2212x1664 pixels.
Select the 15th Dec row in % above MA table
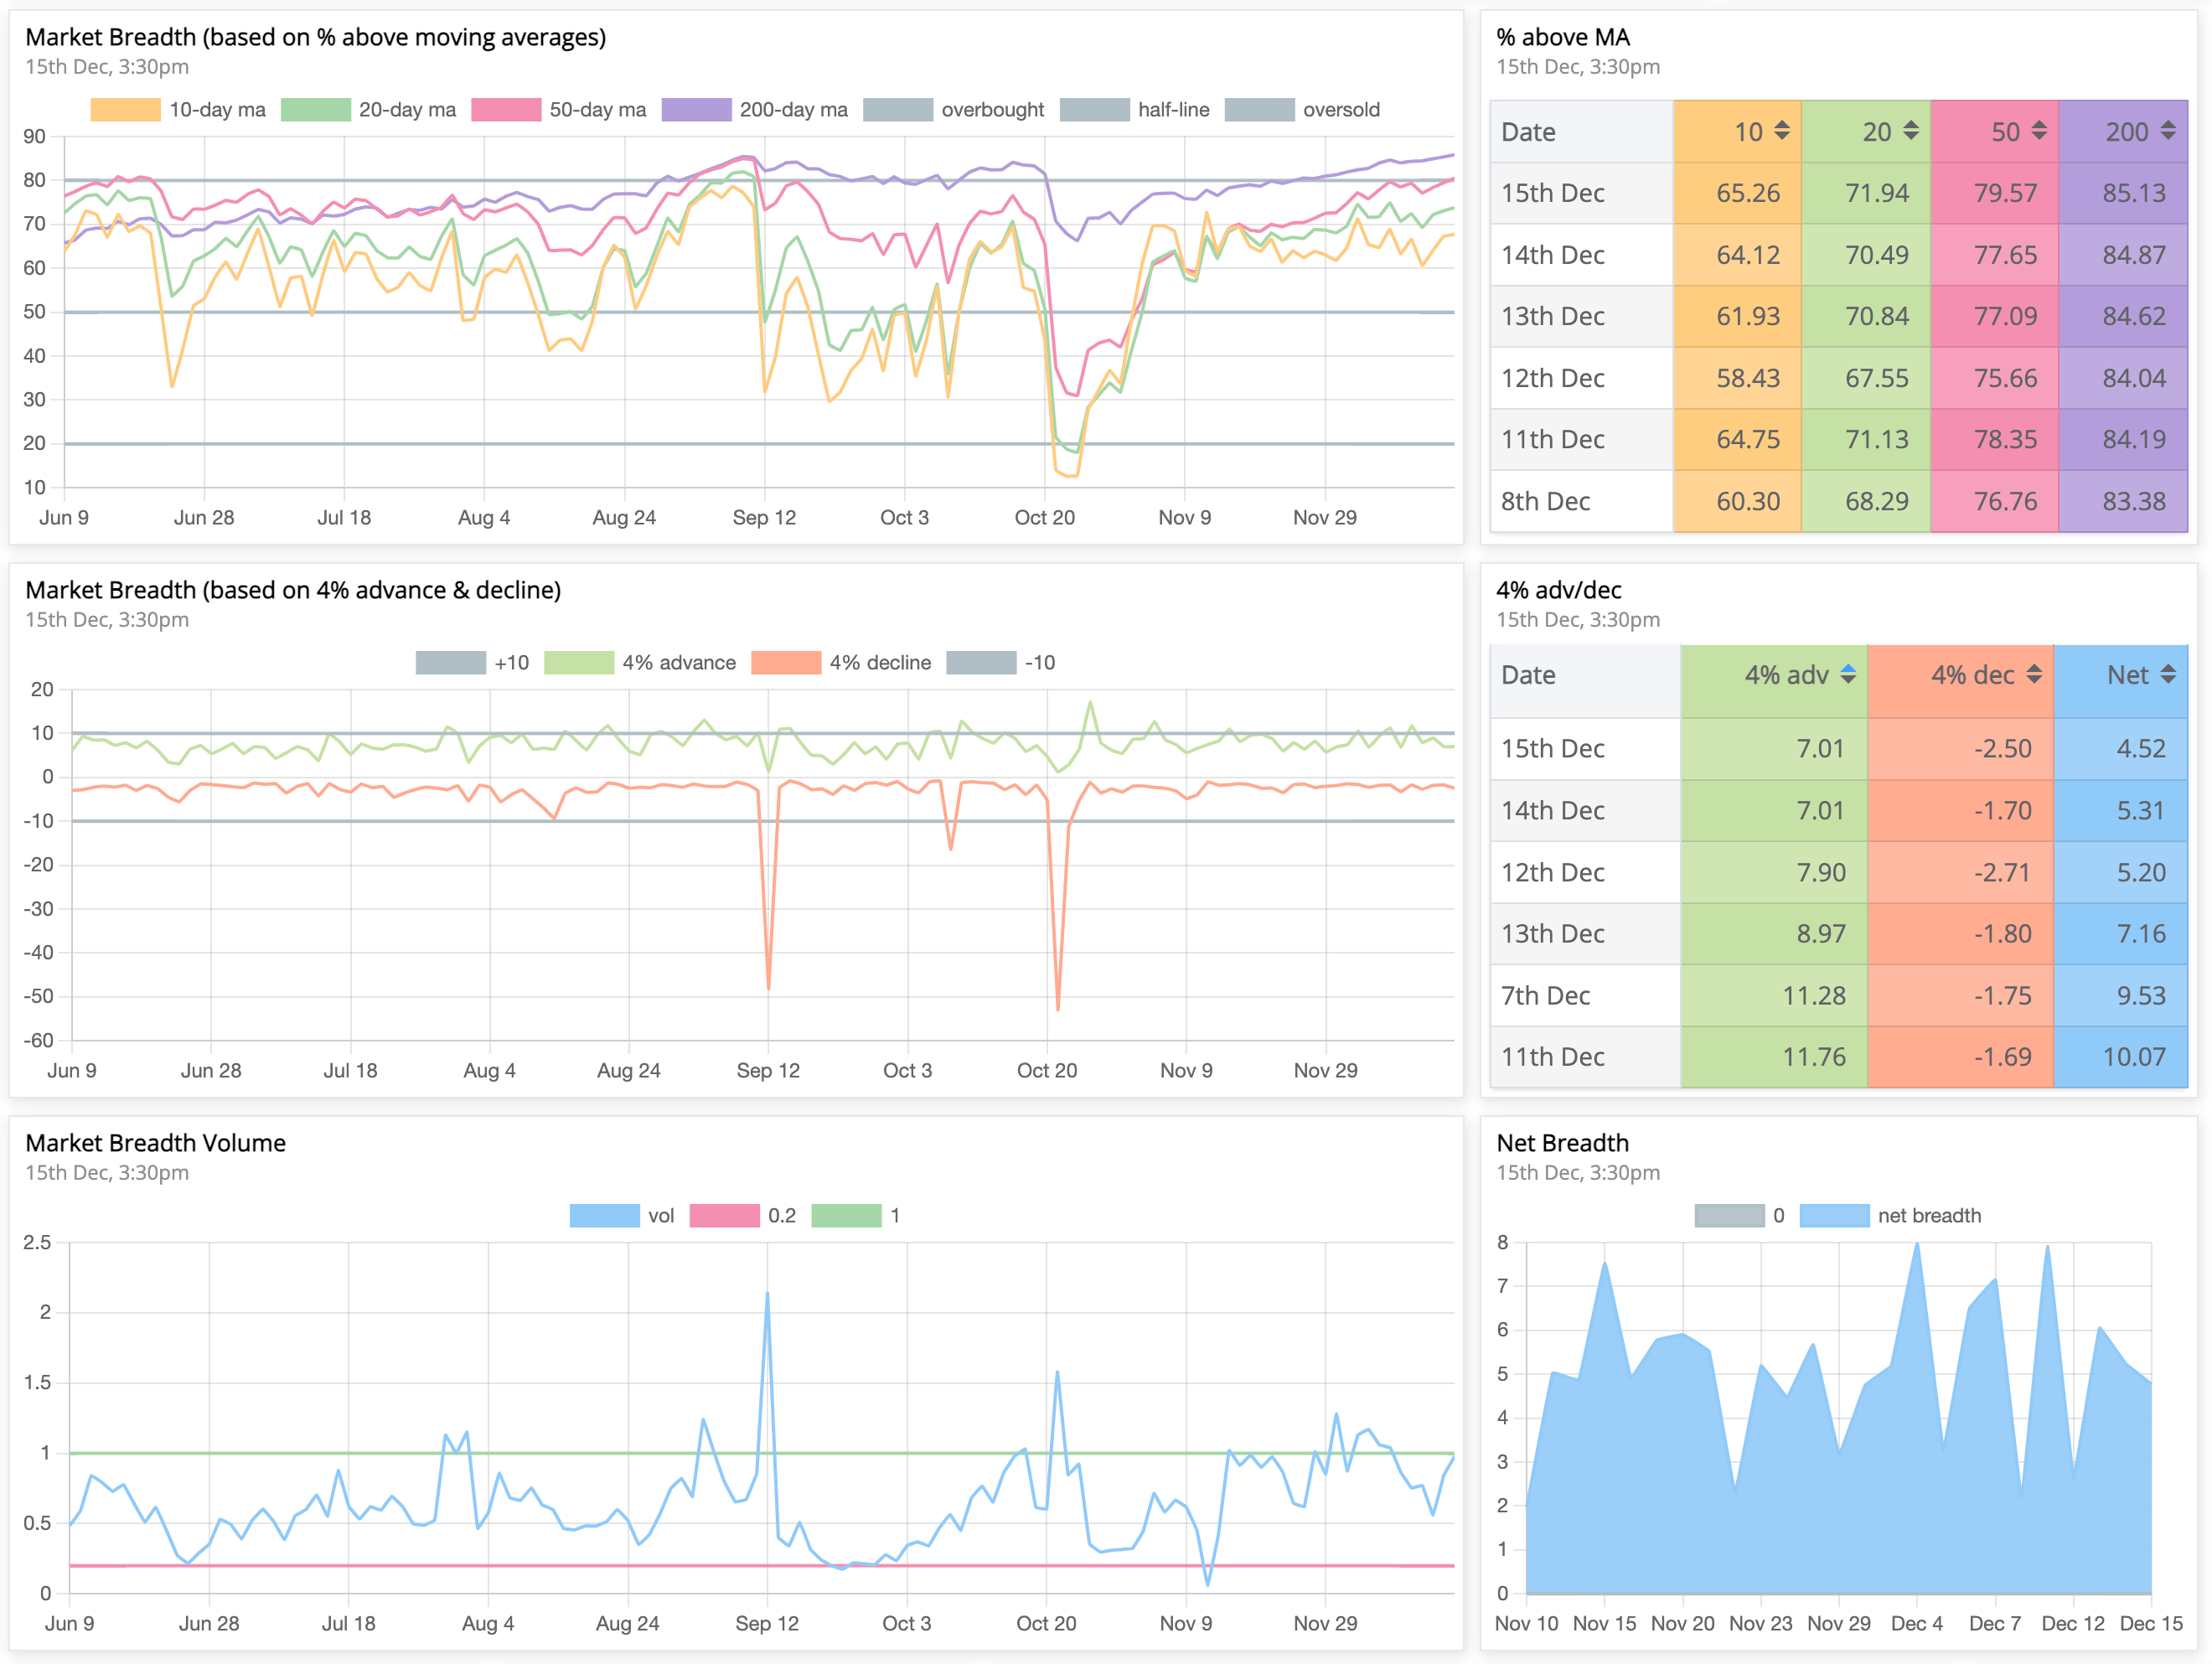click(x=1839, y=193)
